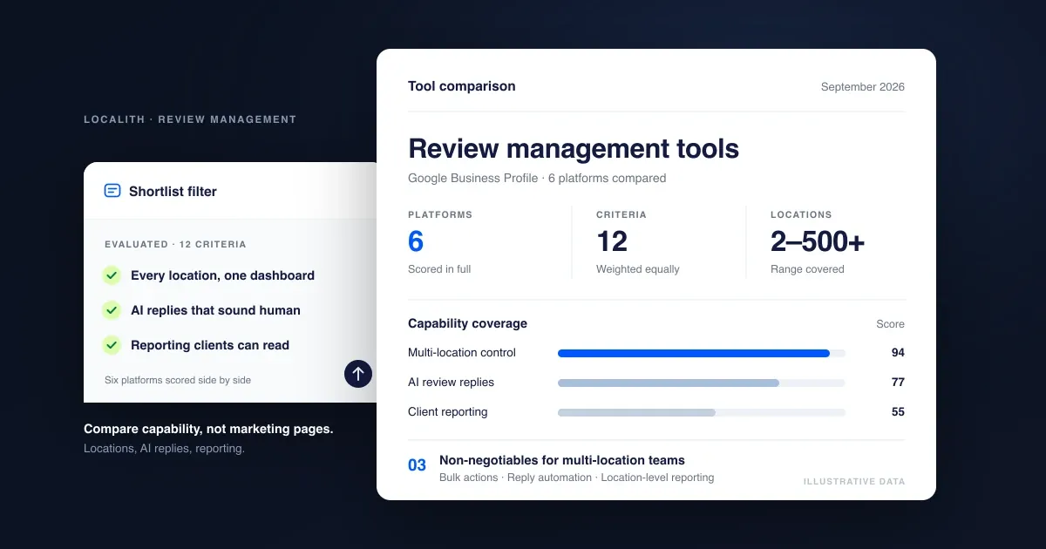The width and height of the screenshot is (1046, 549).
Task: Click the 'Weighted equally' caption
Action: click(638, 269)
